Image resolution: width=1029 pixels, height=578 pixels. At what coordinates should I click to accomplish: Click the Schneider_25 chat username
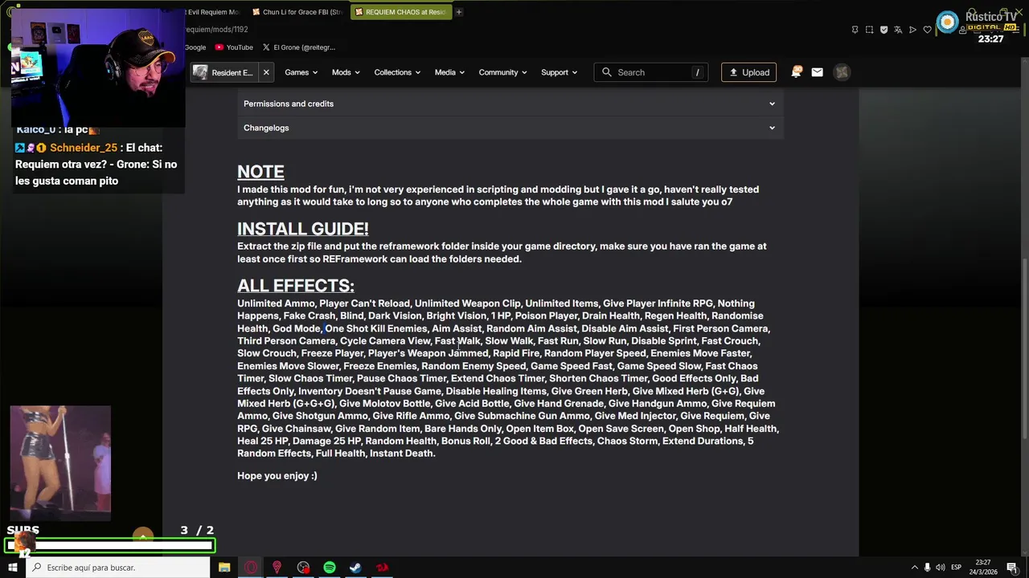[x=84, y=148]
